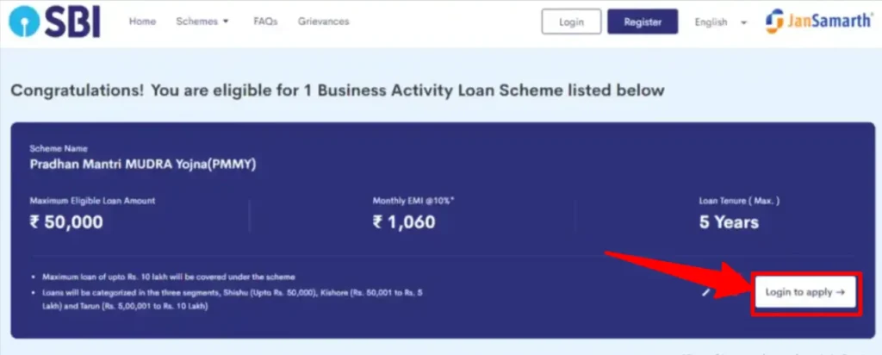Open the English language dropdown
The width and height of the screenshot is (882, 355).
click(x=721, y=22)
